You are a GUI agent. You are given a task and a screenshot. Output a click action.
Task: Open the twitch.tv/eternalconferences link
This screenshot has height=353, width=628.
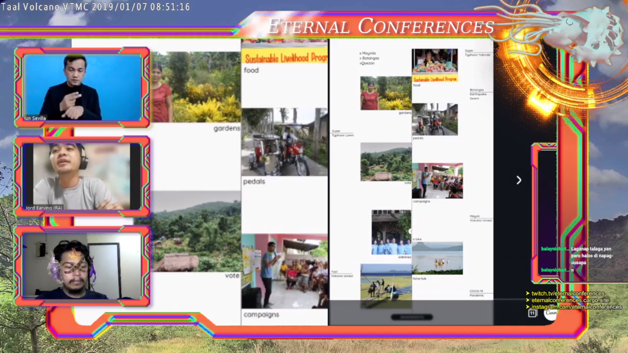pos(568,293)
